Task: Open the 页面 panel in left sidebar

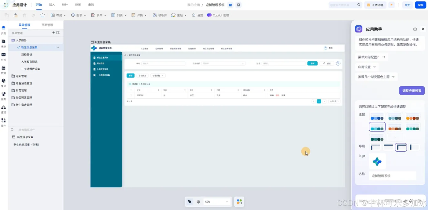Action: (x=3, y=30)
